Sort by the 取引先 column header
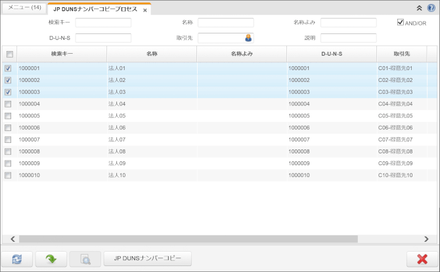The width and height of the screenshot is (440, 272). [401, 54]
